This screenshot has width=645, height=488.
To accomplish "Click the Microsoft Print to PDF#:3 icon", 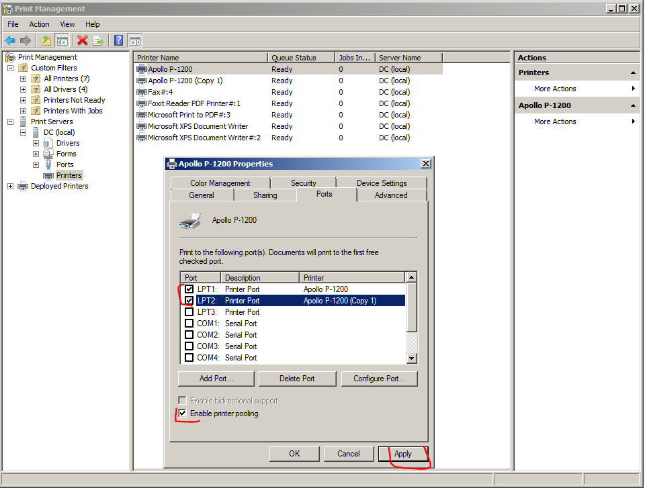I will pos(142,115).
